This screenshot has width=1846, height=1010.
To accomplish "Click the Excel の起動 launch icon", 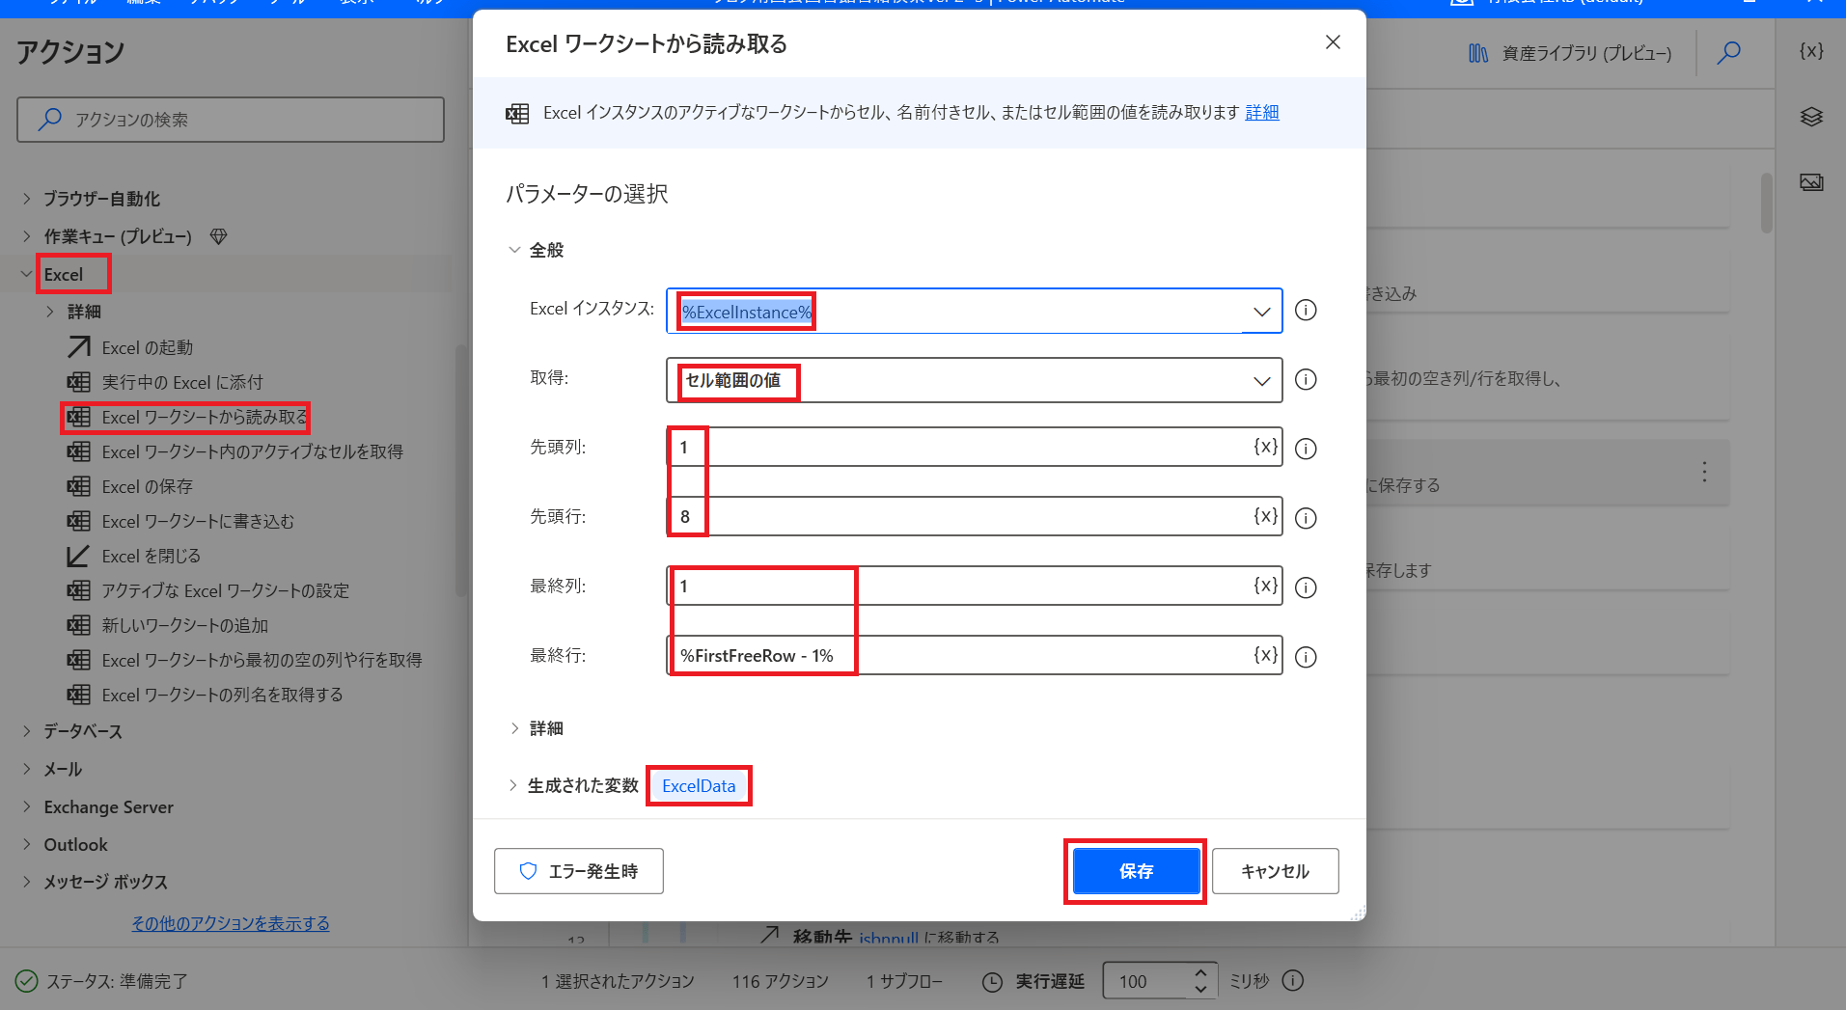I will (x=78, y=347).
